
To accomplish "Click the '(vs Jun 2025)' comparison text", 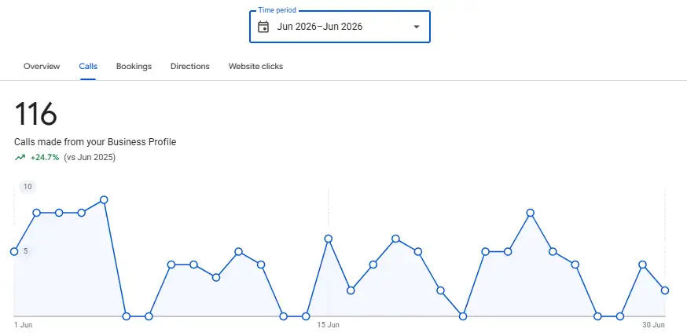I will click(x=90, y=158).
